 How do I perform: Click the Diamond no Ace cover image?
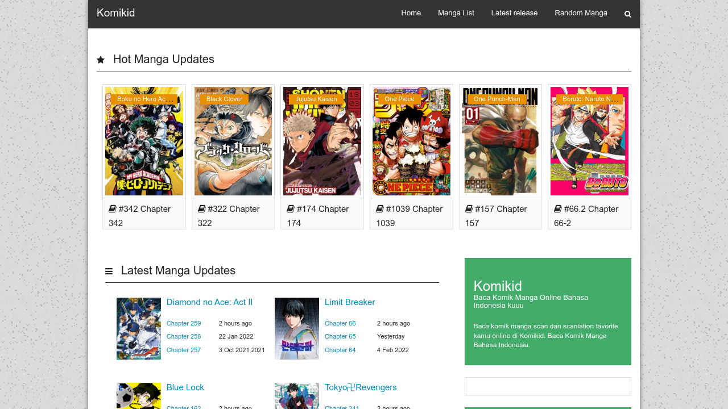(x=139, y=328)
